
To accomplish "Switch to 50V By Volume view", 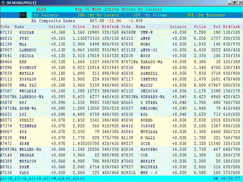I will click(x=150, y=15).
